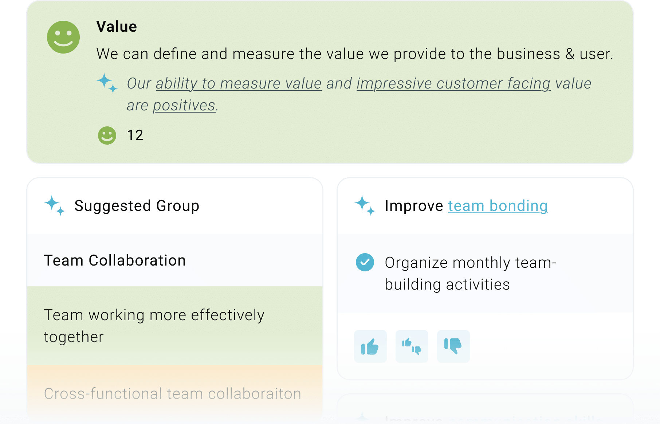Click the large green smiley face icon

63,37
